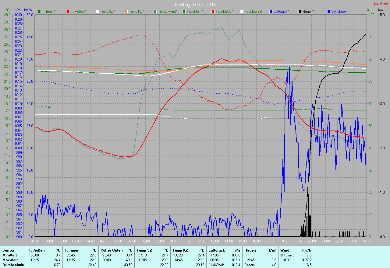Click the chart title Freitag, 10.05.2013
Image resolution: width=390 pixels, height=268 pixels.
(195, 5)
